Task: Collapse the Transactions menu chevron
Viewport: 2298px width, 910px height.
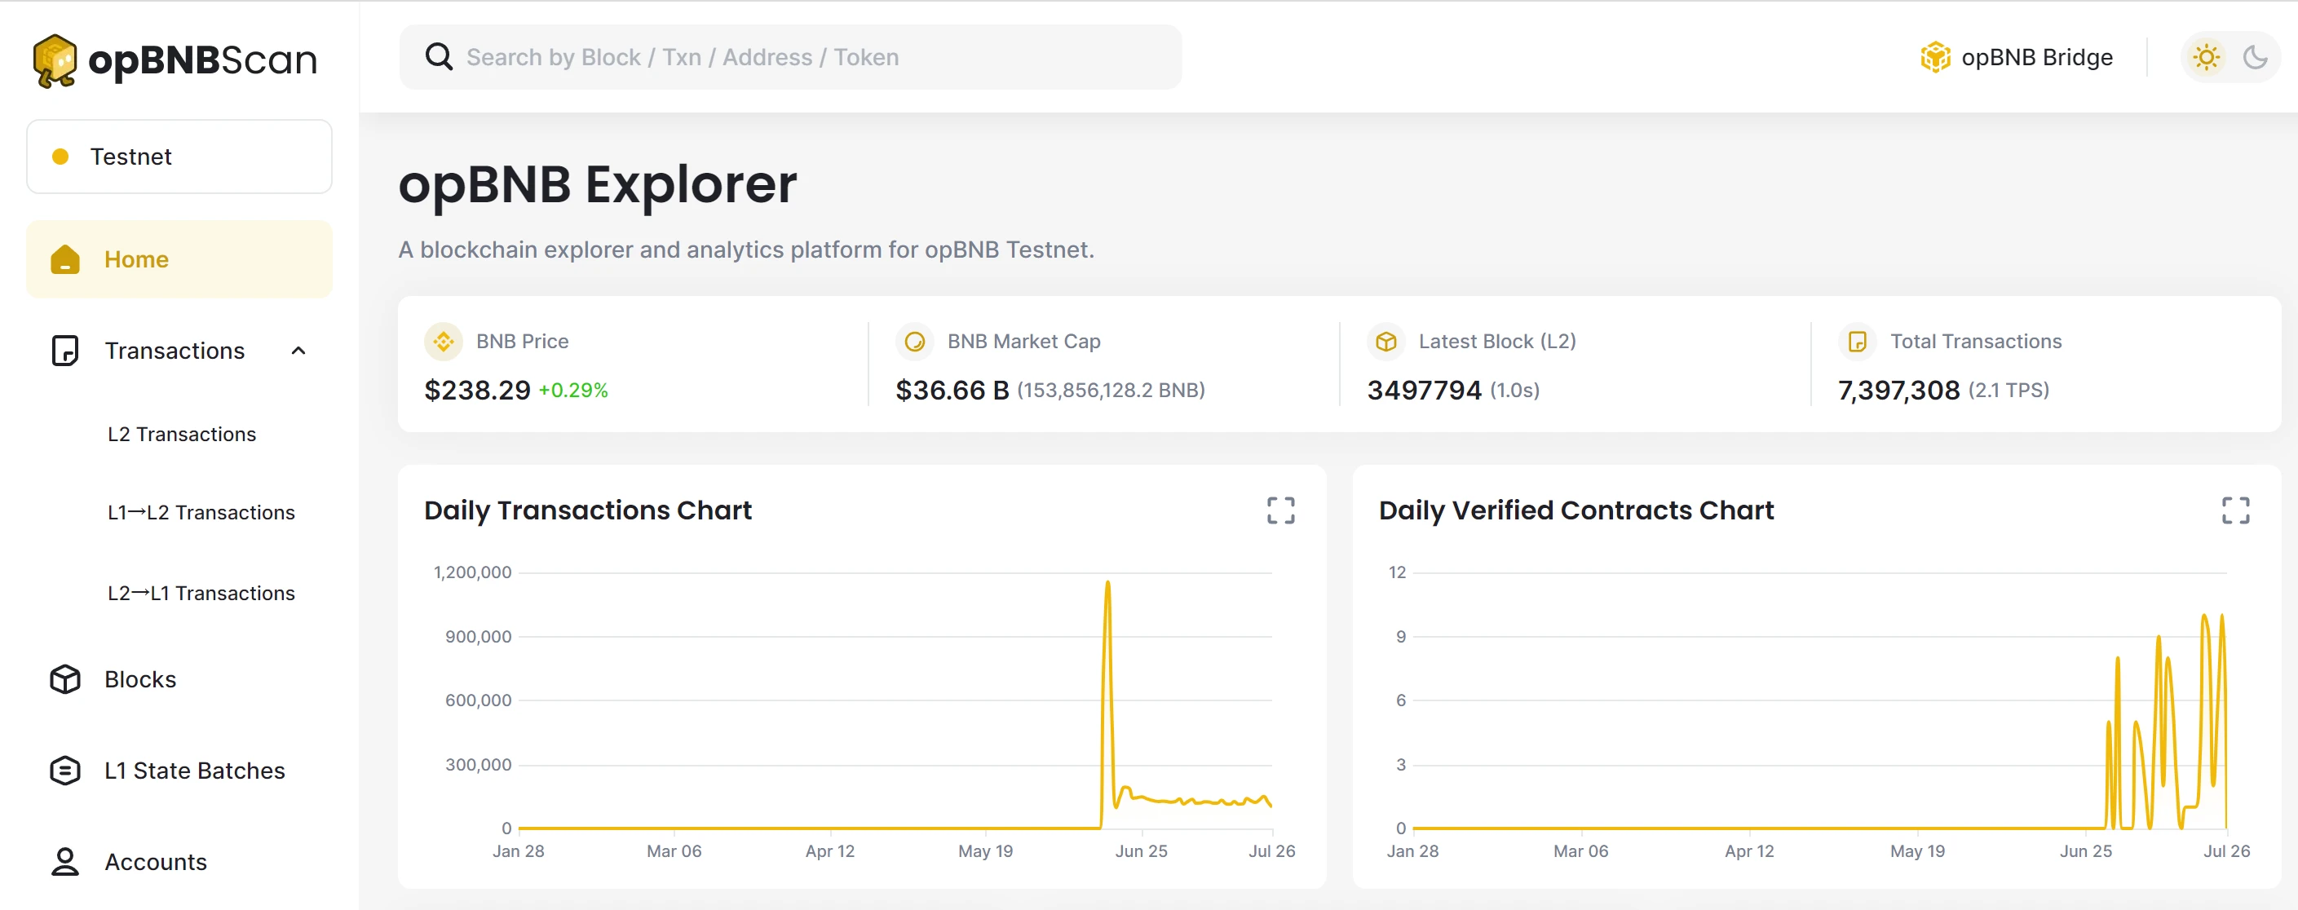Action: (298, 351)
